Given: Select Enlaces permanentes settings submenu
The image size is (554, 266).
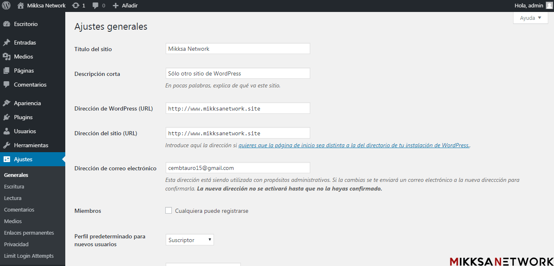Looking at the screenshot, I should click(x=29, y=233).
